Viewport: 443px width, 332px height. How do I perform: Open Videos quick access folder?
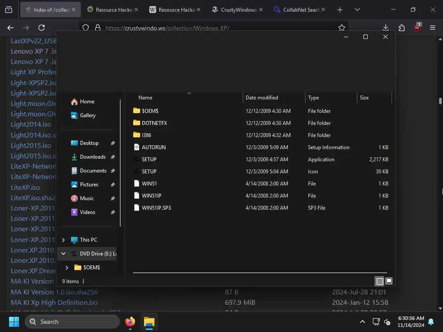point(83,212)
